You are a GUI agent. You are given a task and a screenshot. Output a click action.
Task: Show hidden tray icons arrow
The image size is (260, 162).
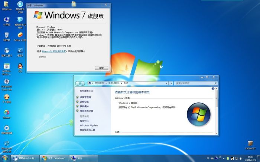click(x=224, y=159)
